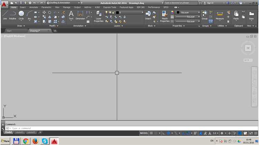Click the command line input field

[x=69, y=128]
